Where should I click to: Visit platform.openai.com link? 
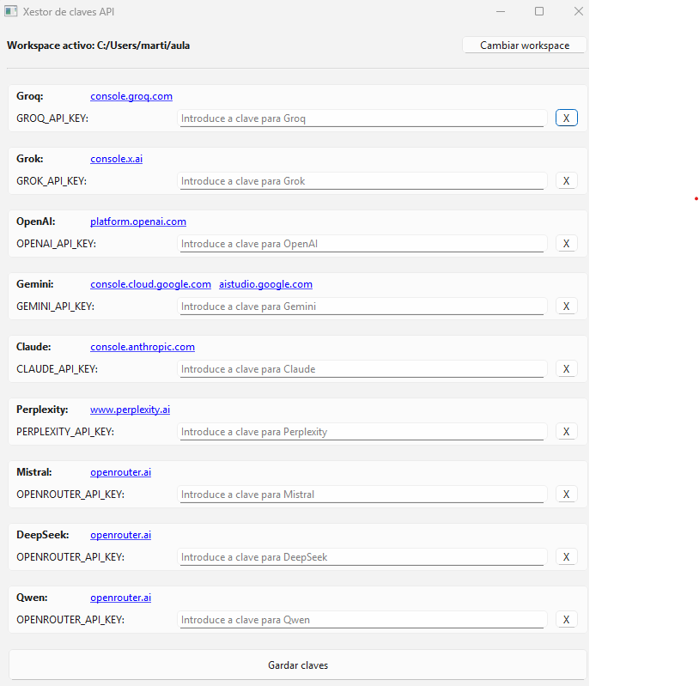(138, 222)
